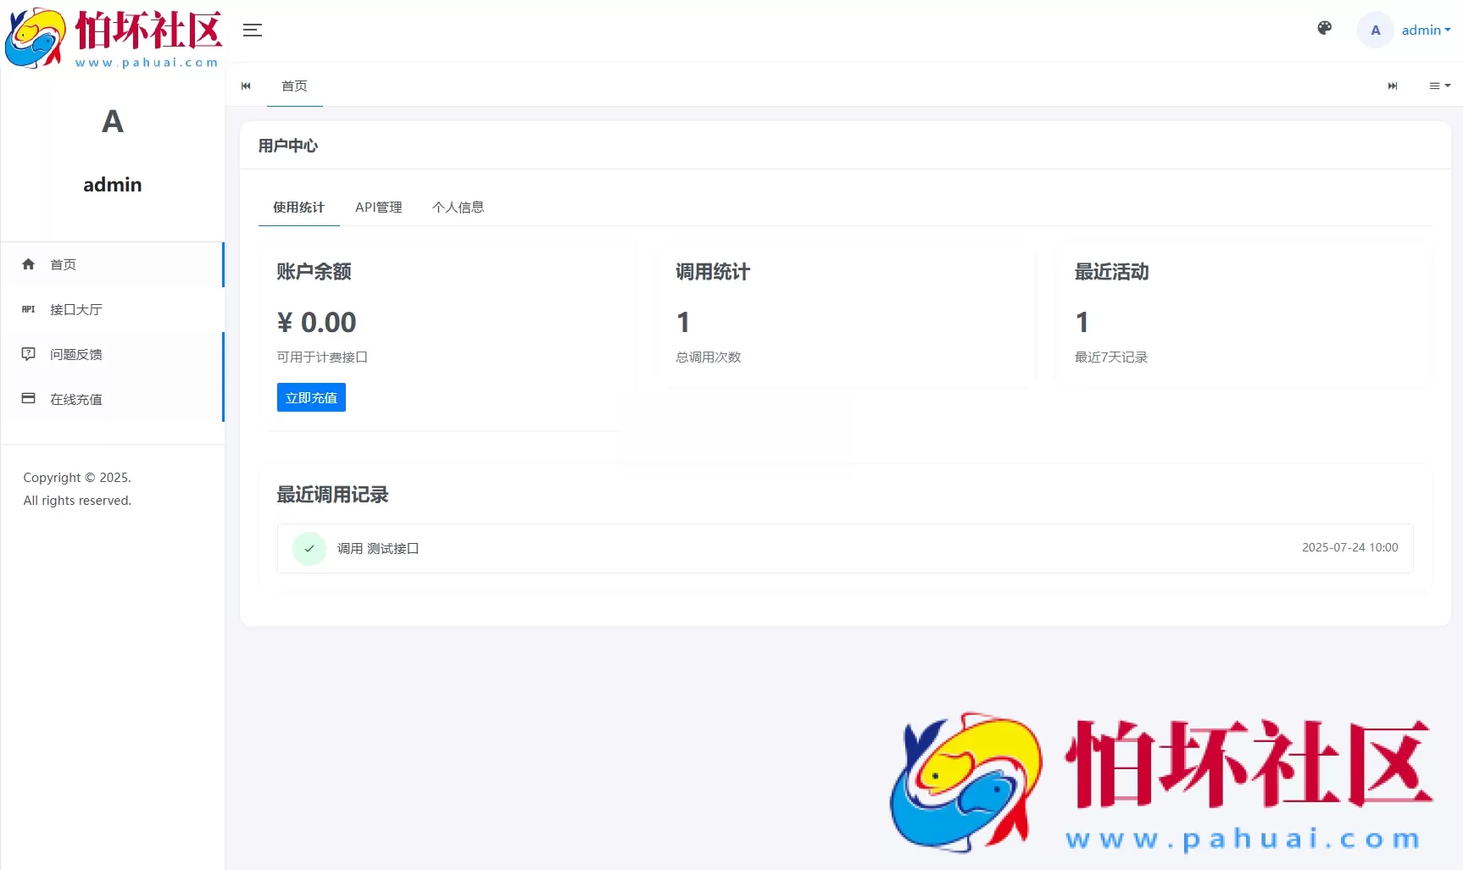
Task: Click the green checkmark on the call record
Action: coord(309,548)
